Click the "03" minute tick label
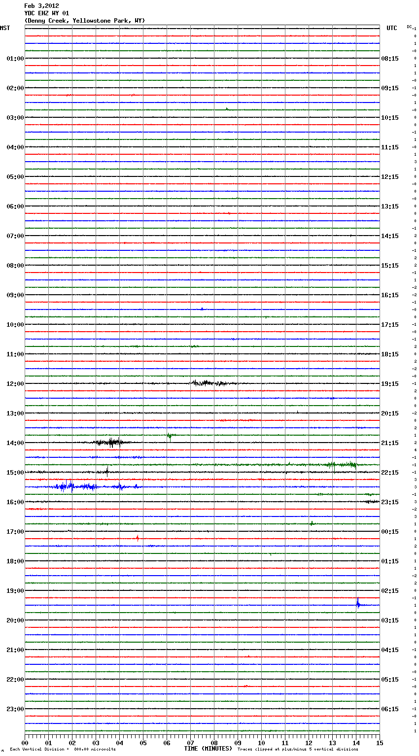The height and width of the screenshot is (756, 419). click(96, 742)
